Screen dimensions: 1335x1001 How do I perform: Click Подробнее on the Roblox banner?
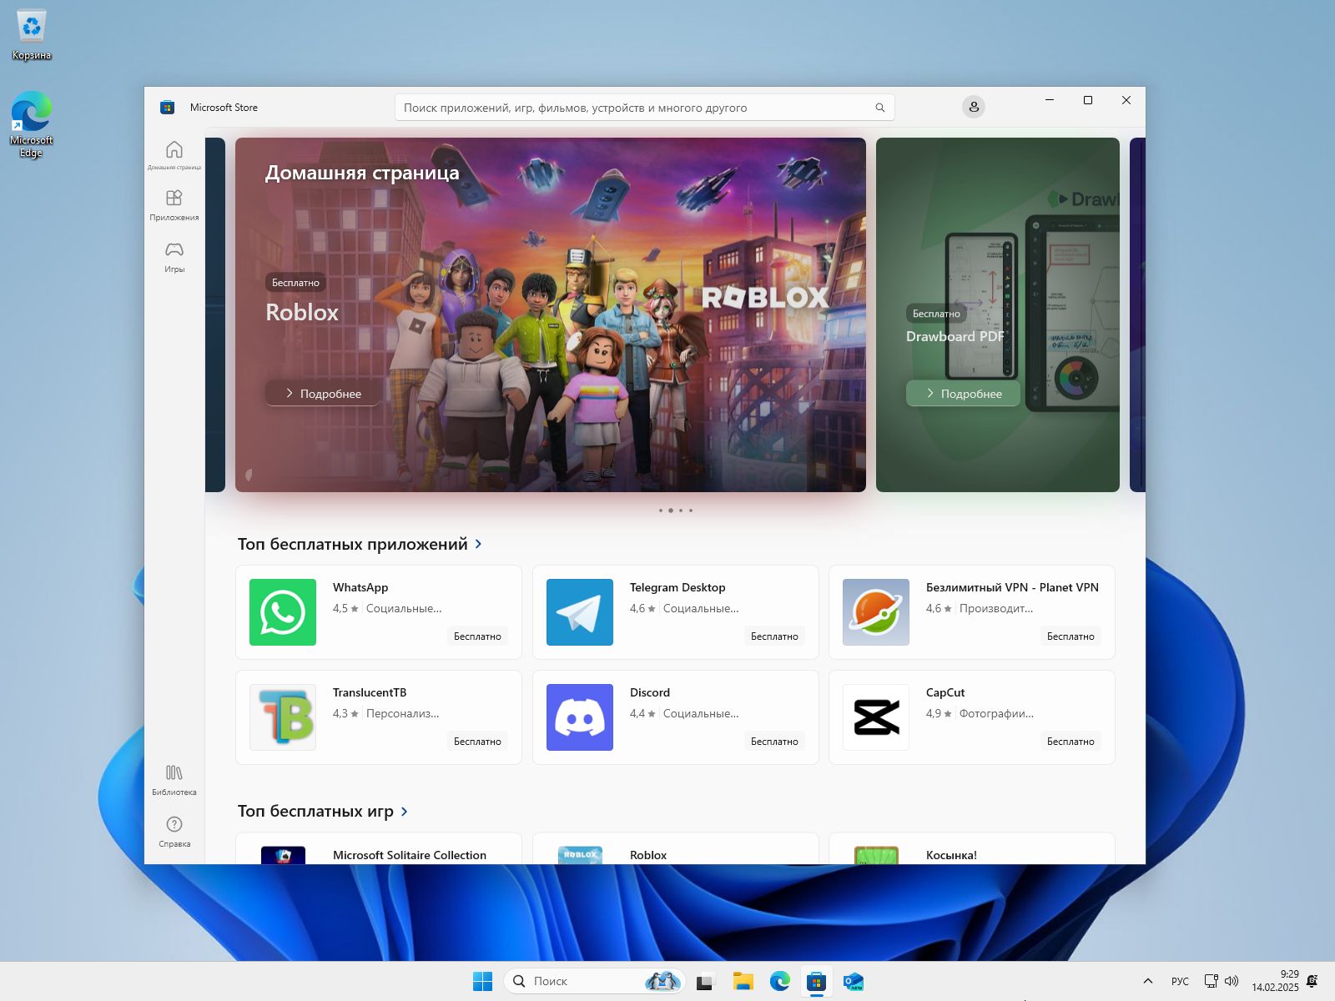pyautogui.click(x=322, y=392)
